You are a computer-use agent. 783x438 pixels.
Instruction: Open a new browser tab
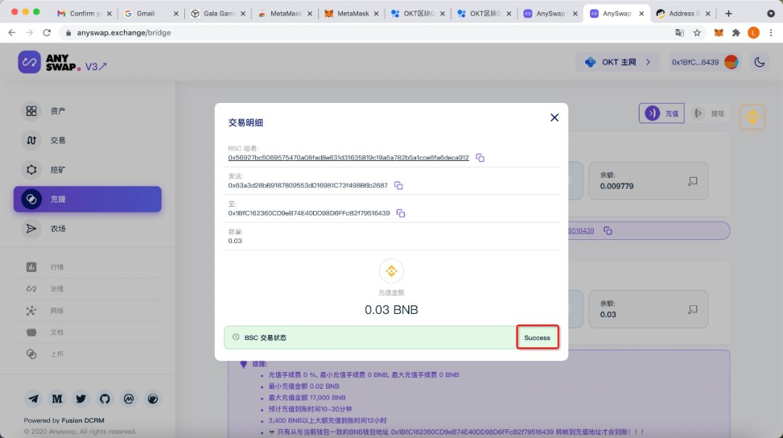(x=729, y=14)
